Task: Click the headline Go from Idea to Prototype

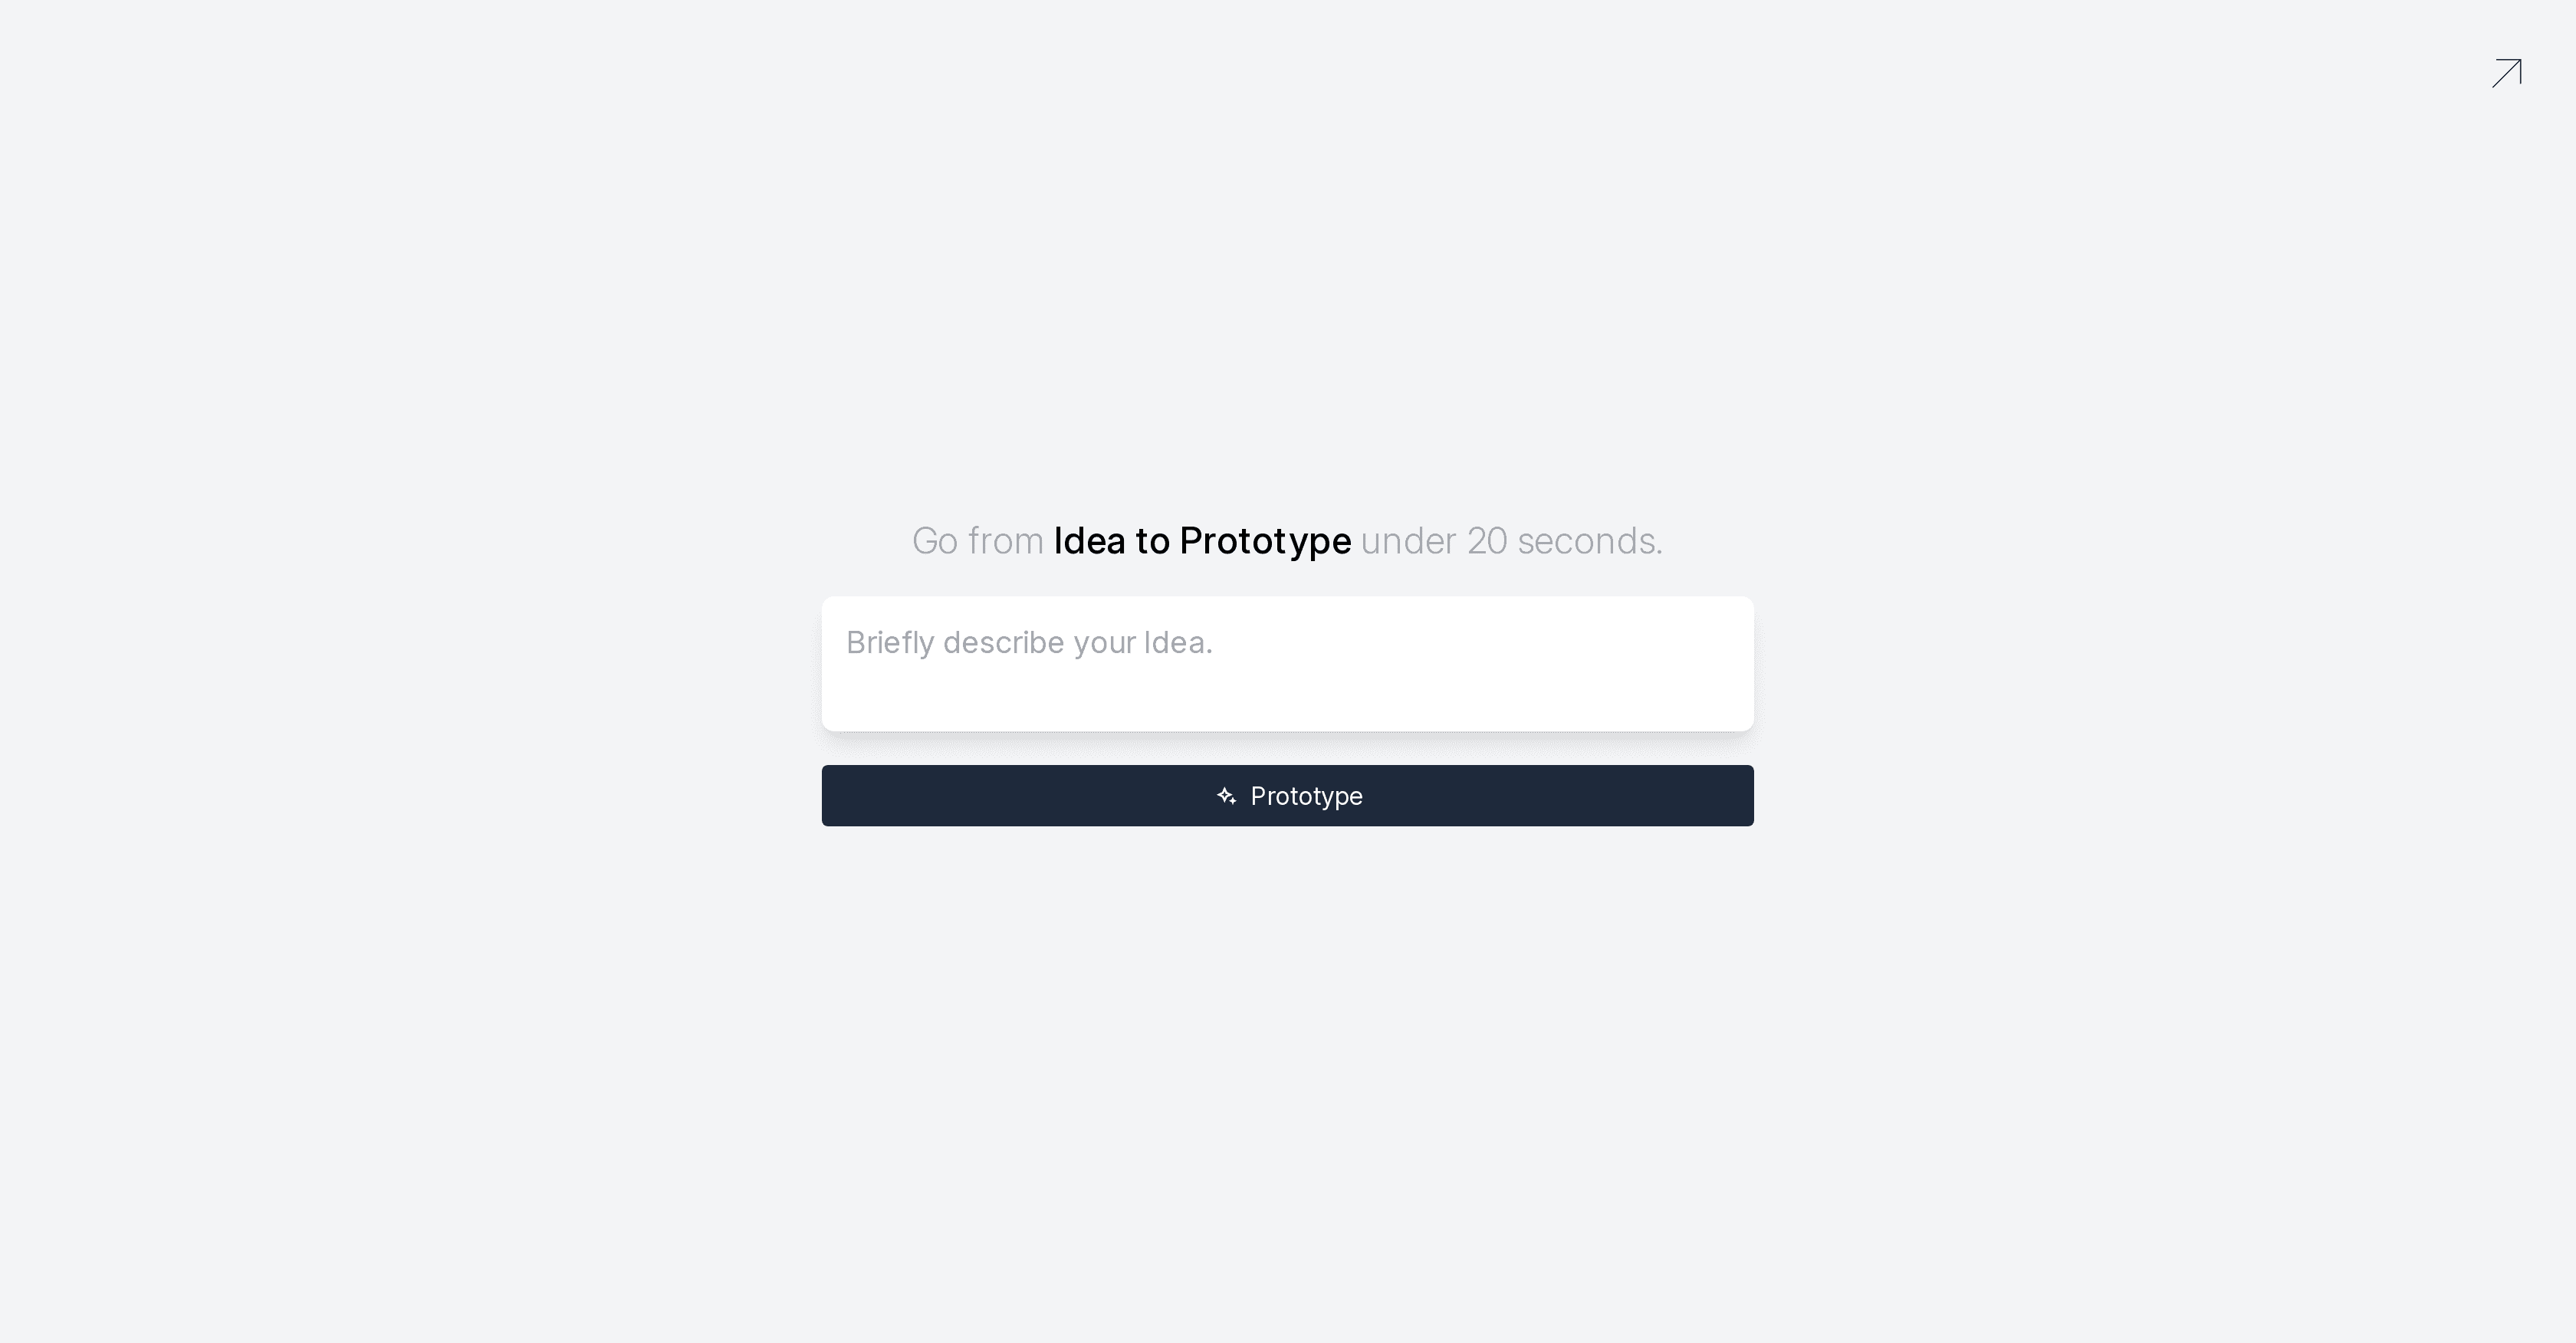Action: 1288,541
